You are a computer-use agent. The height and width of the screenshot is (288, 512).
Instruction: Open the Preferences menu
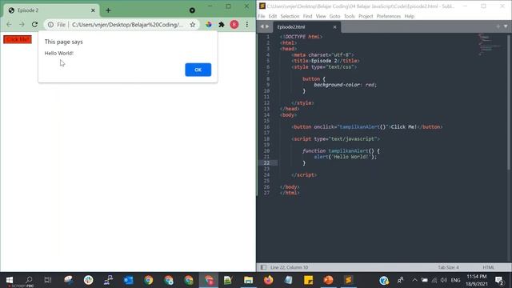coord(389,16)
